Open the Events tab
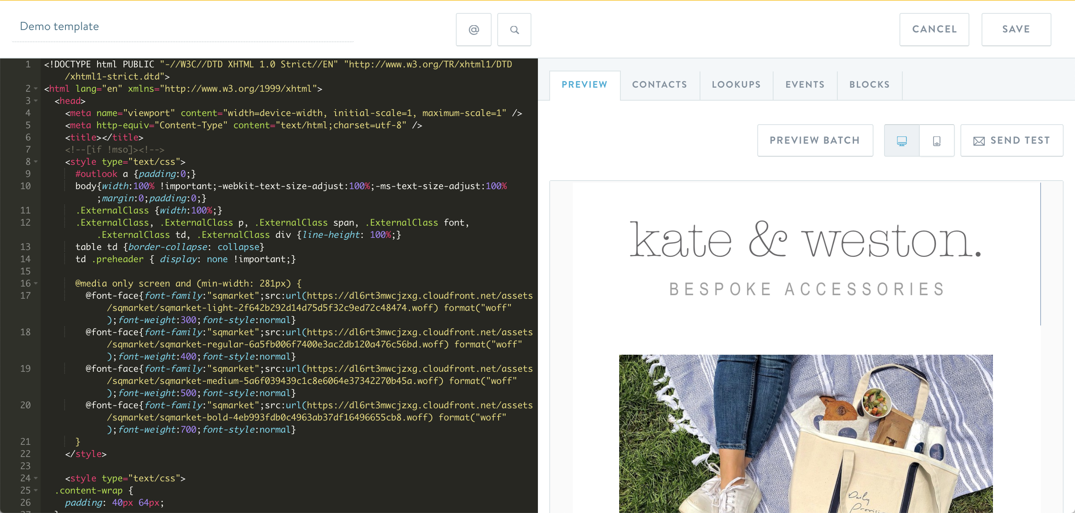 pyautogui.click(x=804, y=84)
